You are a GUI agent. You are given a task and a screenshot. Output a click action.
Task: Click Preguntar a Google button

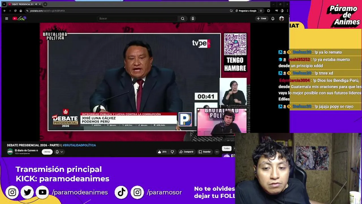coord(246,11)
